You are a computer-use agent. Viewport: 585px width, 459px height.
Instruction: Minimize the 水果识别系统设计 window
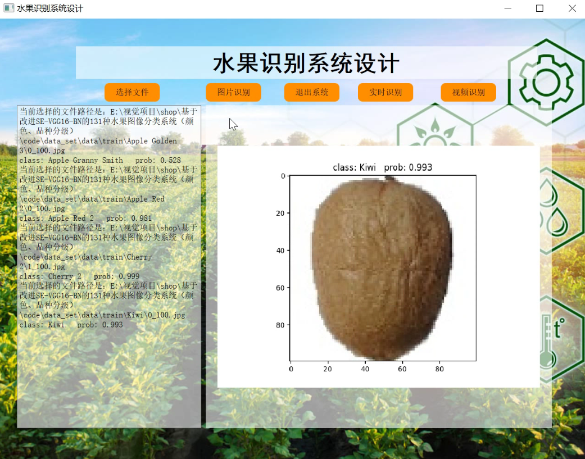pos(508,8)
